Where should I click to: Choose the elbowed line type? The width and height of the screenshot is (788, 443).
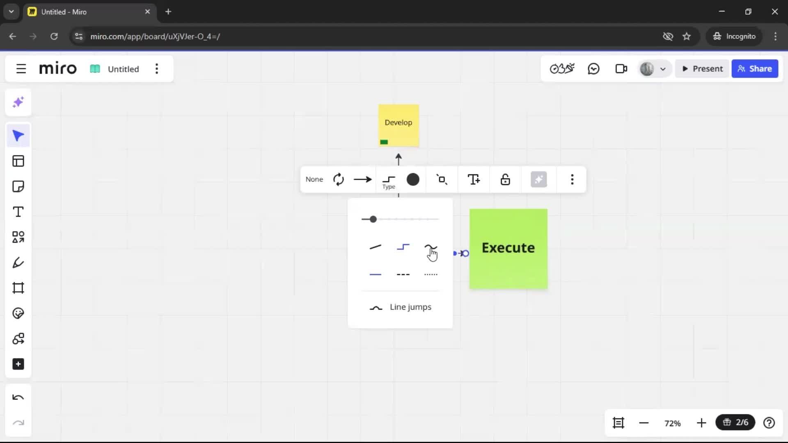403,247
